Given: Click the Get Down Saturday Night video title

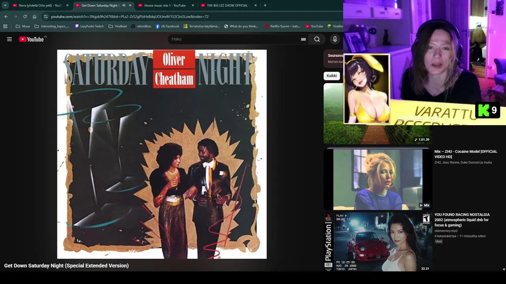Looking at the screenshot, I should click(66, 266).
